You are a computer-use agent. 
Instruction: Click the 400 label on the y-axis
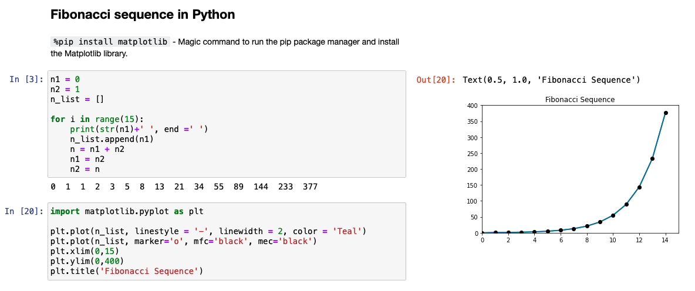471,106
